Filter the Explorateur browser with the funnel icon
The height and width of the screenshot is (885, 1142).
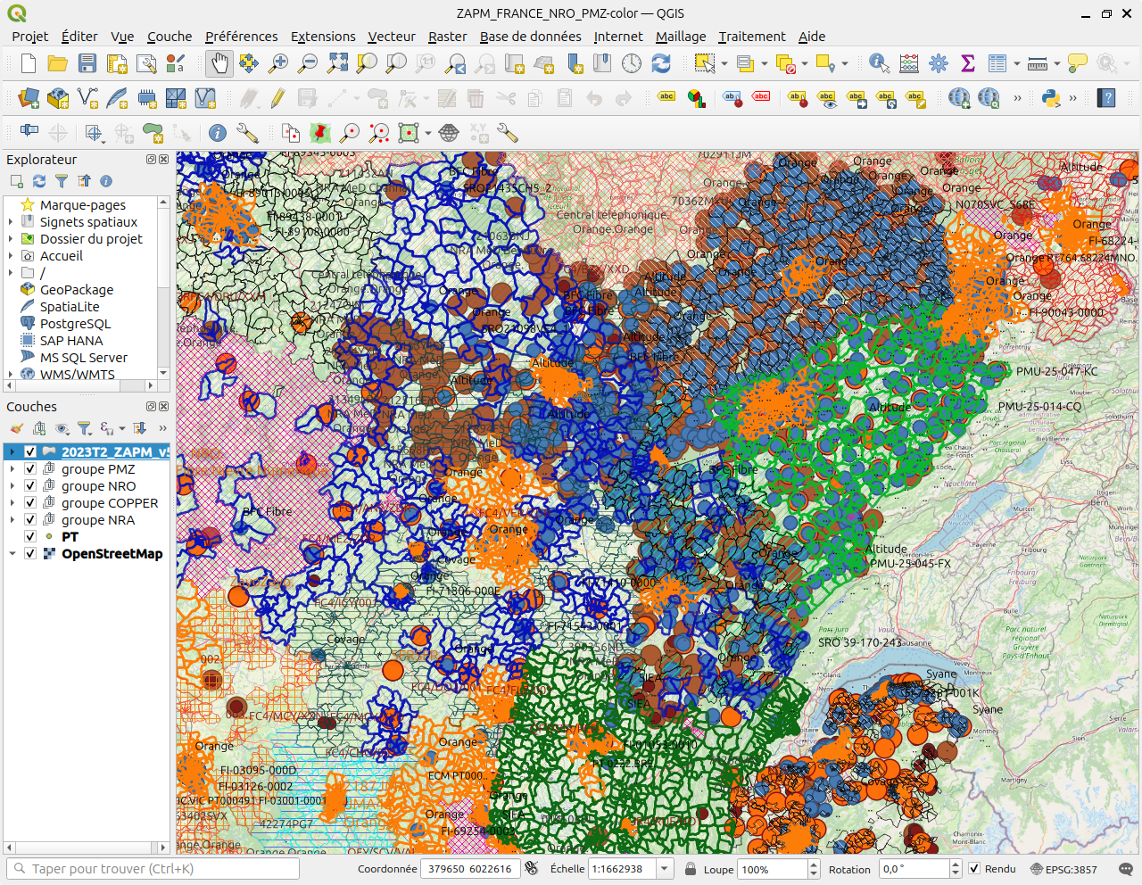62,181
